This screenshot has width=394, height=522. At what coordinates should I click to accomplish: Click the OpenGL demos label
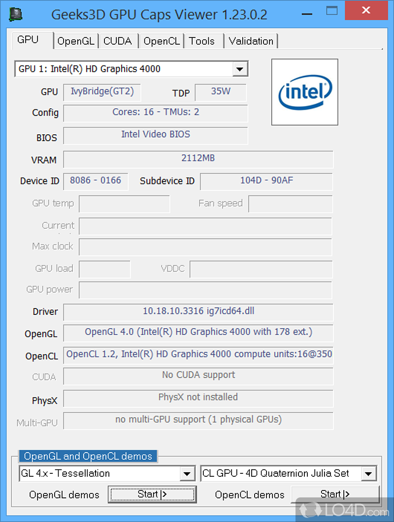[64, 495]
